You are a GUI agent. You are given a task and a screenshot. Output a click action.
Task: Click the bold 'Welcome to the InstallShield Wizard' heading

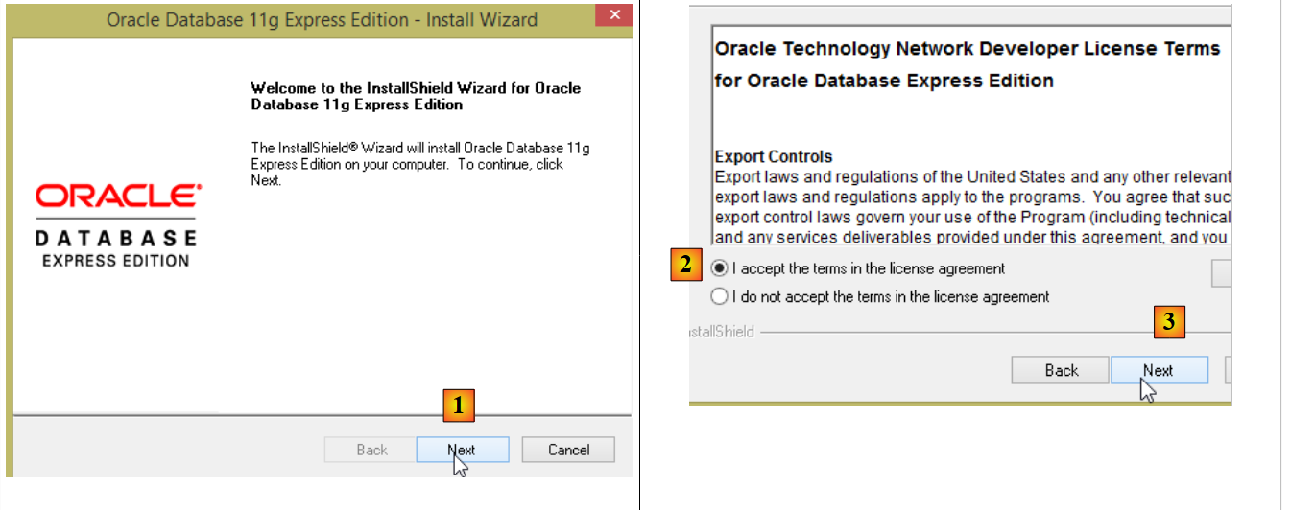pyautogui.click(x=415, y=96)
